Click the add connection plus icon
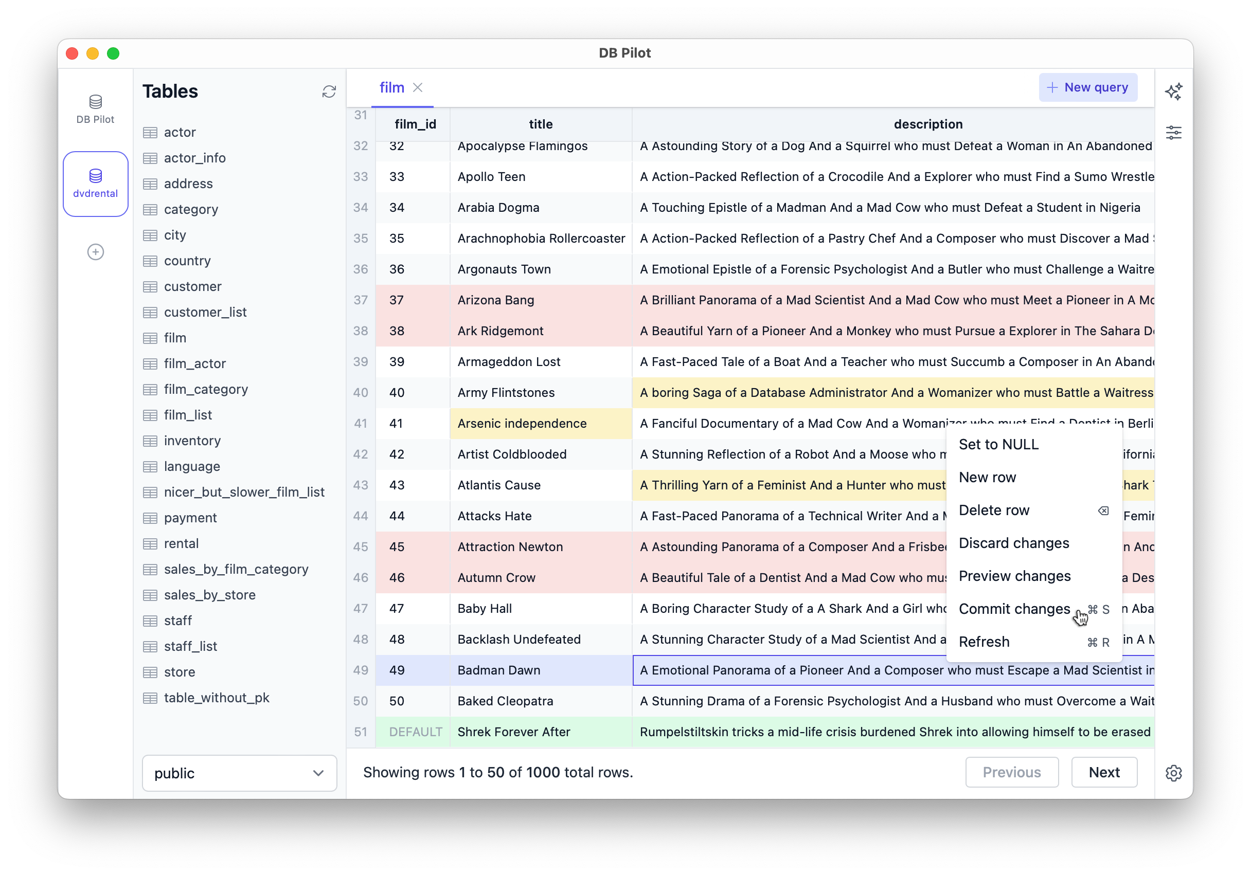The height and width of the screenshot is (875, 1251). pos(95,252)
